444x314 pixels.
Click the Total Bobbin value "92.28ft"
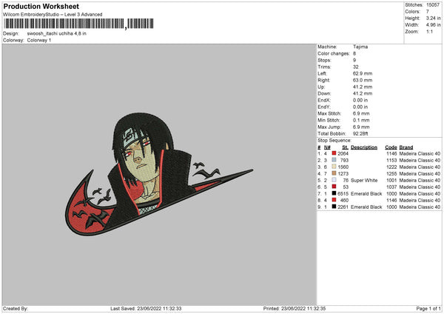[360, 133]
